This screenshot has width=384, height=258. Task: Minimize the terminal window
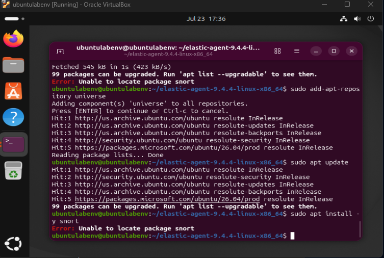point(316,51)
